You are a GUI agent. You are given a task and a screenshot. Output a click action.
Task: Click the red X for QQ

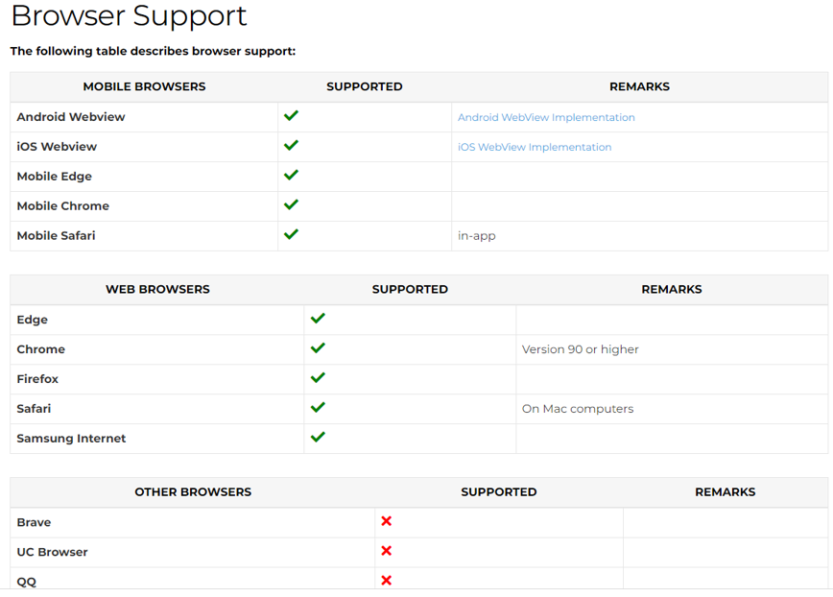[386, 581]
